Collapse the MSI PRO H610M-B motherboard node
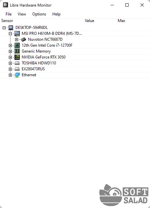Viewport: 150px width, 208px height. click(x=10, y=34)
